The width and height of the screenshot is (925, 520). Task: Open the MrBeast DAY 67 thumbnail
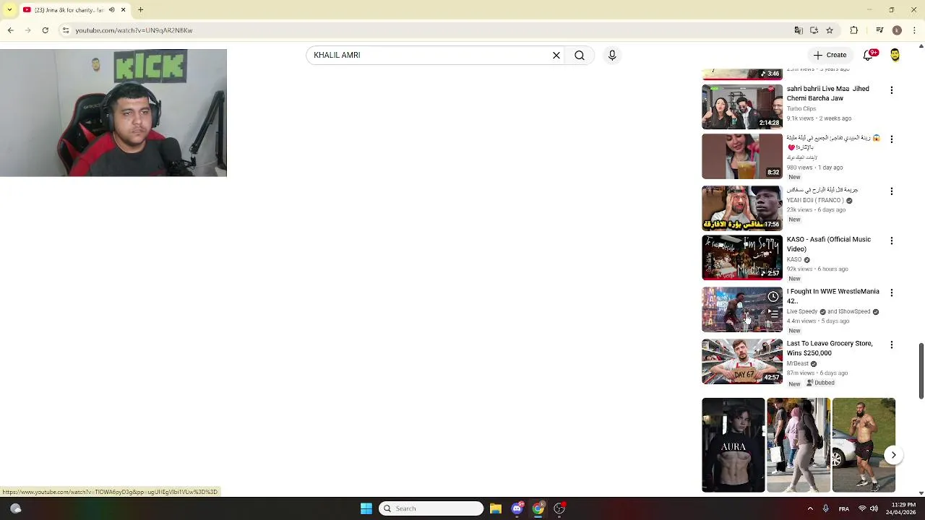coord(742,361)
